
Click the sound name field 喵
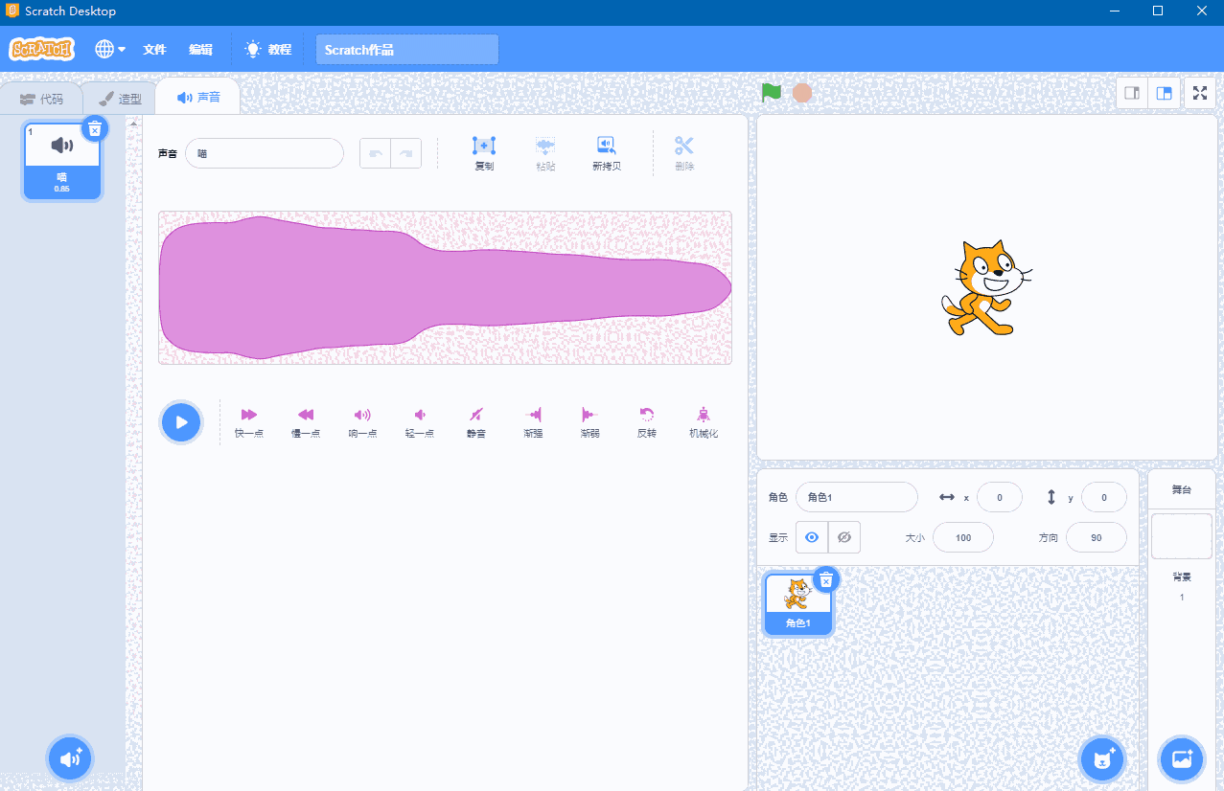[265, 153]
